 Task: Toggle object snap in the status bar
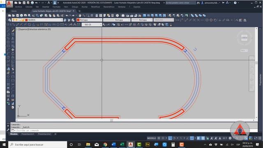click(192, 138)
